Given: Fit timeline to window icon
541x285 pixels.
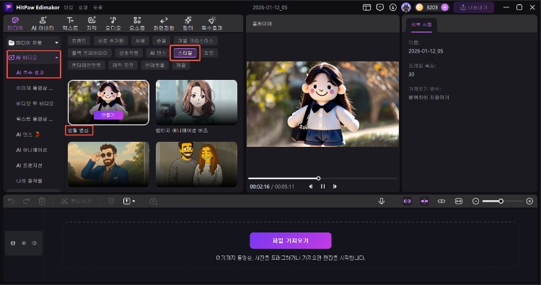Looking at the screenshot, I should coord(459,201).
